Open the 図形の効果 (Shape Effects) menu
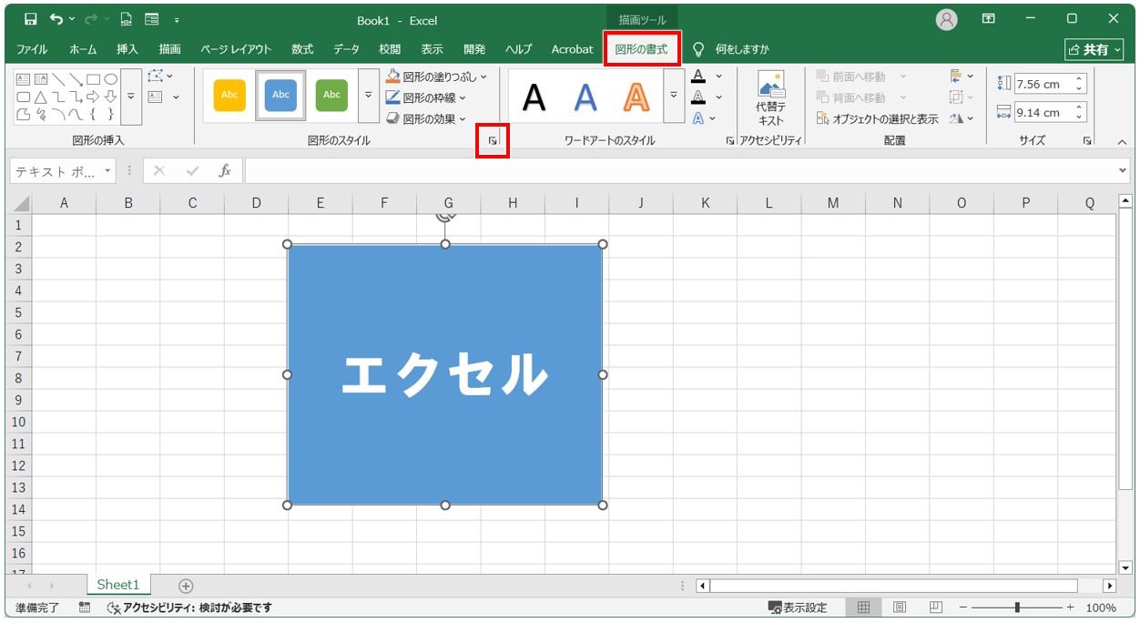 coord(425,118)
